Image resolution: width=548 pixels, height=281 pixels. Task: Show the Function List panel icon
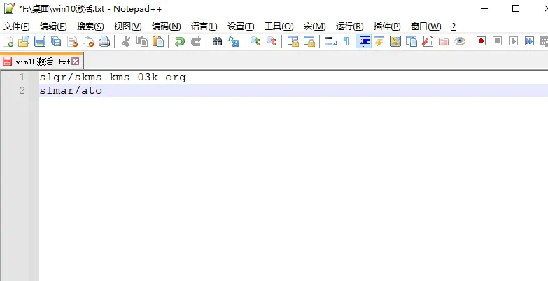[428, 41]
